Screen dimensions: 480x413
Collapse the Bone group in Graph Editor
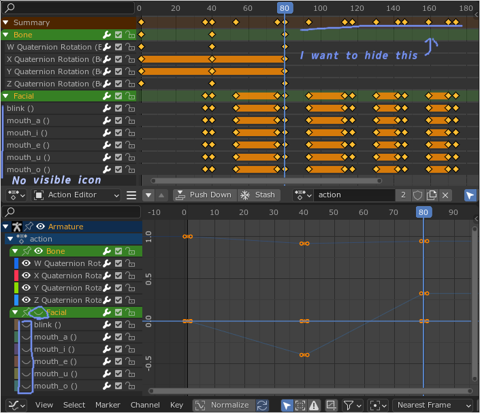point(15,251)
